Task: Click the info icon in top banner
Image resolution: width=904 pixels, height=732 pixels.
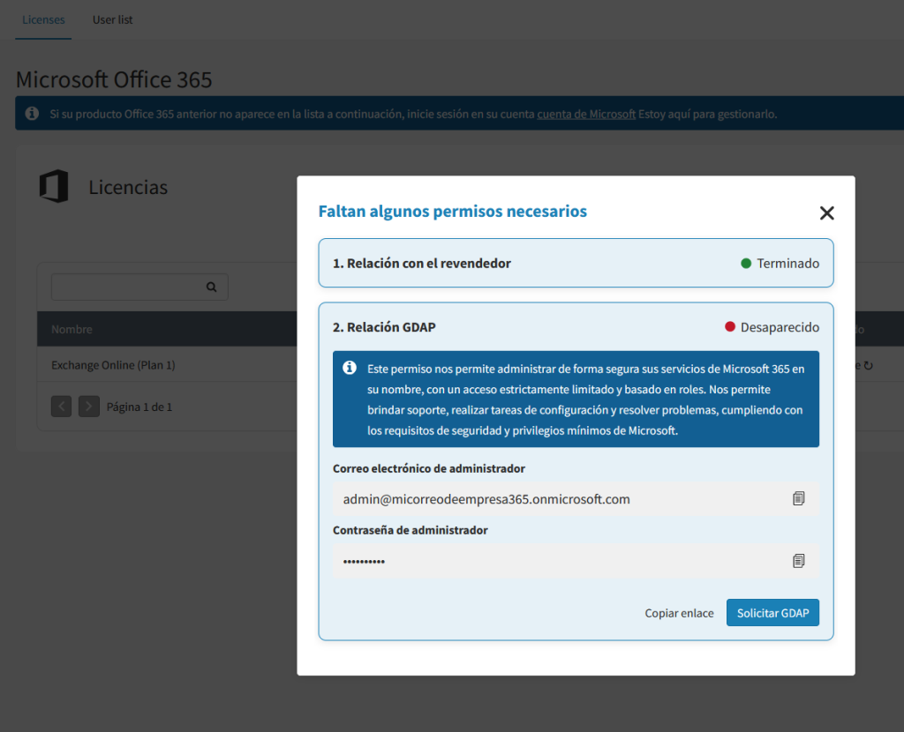Action: pos(32,114)
